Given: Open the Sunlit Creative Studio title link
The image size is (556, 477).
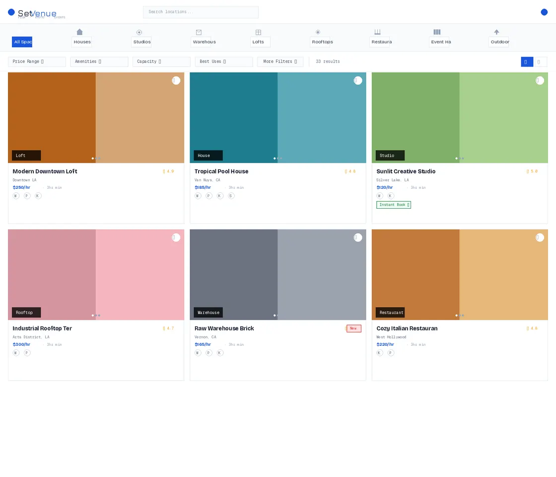Looking at the screenshot, I should pos(406,171).
